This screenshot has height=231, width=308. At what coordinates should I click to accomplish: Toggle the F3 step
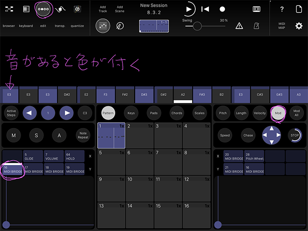tap(106, 95)
